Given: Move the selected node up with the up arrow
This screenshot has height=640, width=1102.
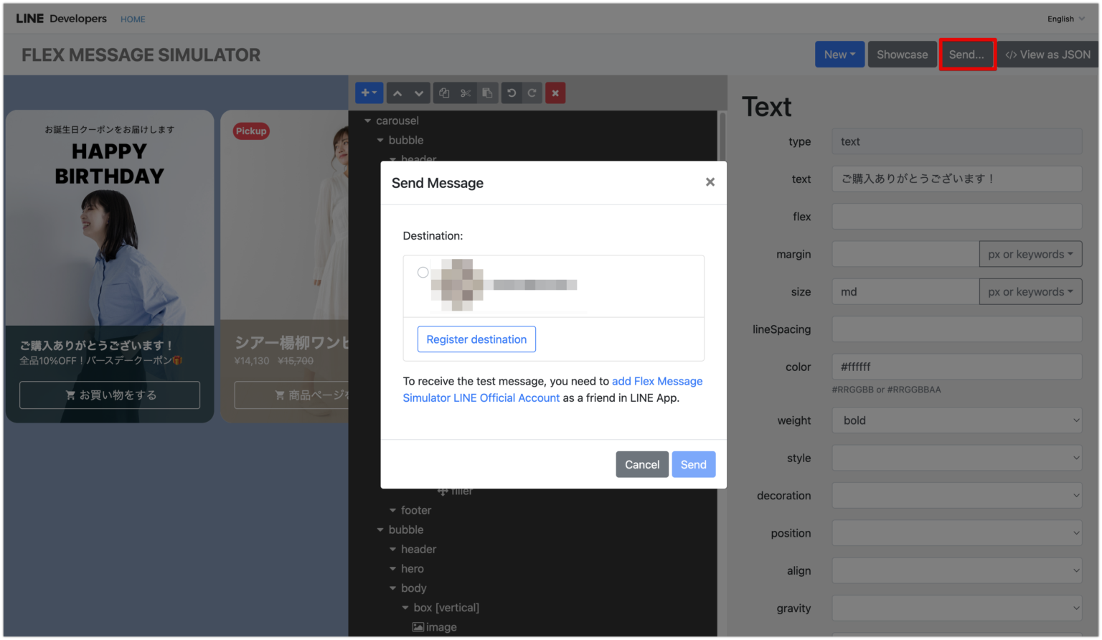Looking at the screenshot, I should pos(397,93).
